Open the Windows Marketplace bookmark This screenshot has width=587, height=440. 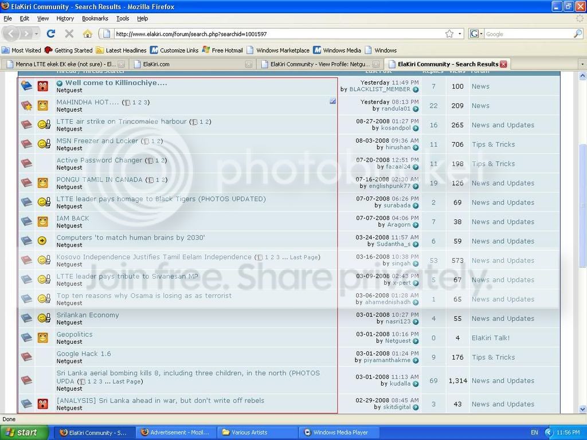[x=278, y=50]
